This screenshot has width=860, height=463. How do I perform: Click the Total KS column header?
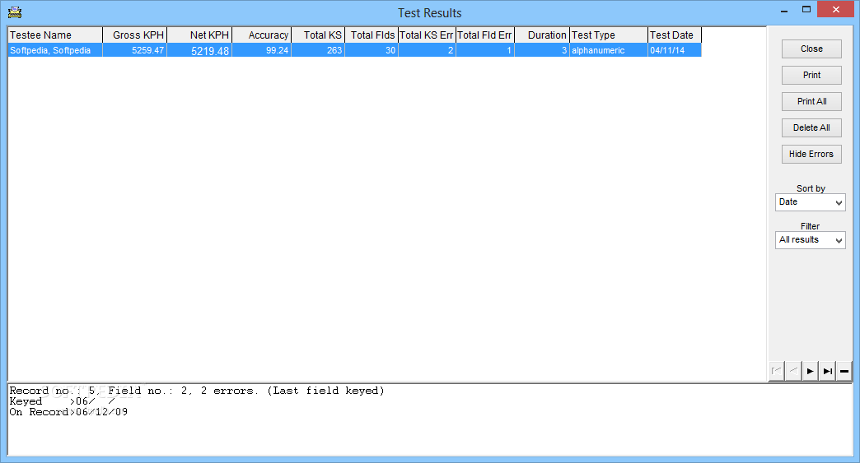318,35
